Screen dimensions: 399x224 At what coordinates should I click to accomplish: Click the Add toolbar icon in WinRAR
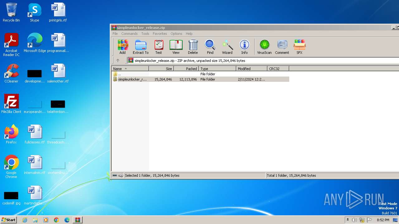123,47
